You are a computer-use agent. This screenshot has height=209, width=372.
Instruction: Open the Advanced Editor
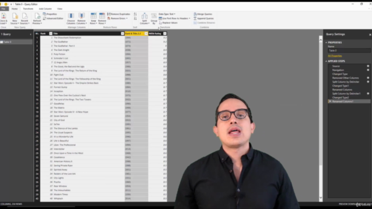click(53, 19)
